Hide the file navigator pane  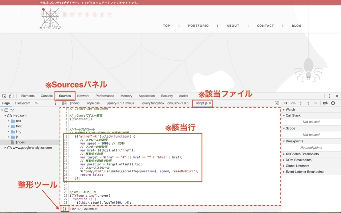(64, 103)
